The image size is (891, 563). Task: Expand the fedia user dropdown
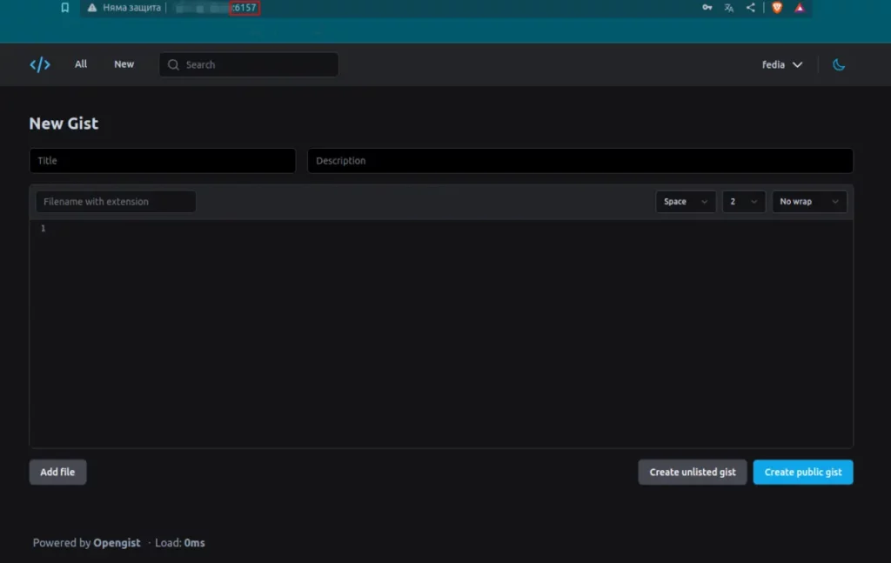pos(782,64)
